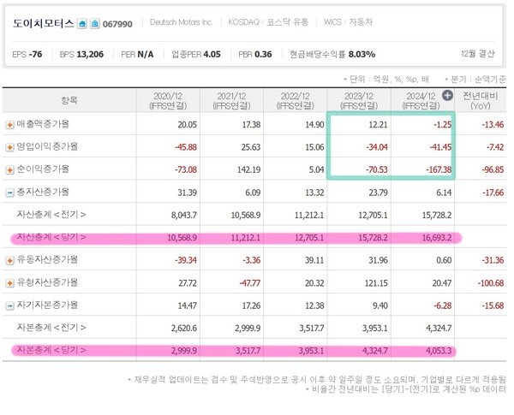Select total equity value 4,053.3

click(x=439, y=351)
